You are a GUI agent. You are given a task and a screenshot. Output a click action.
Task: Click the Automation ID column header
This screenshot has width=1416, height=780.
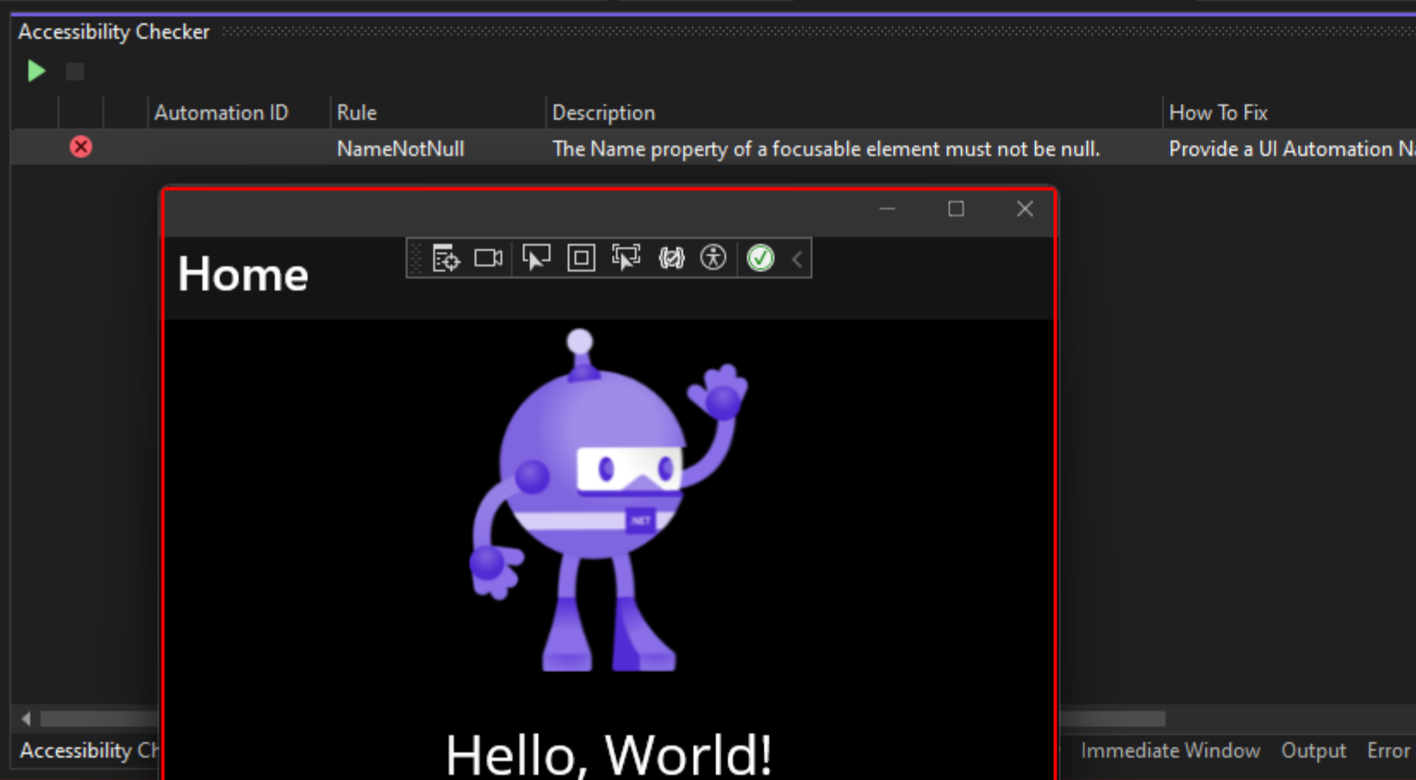pos(221,112)
